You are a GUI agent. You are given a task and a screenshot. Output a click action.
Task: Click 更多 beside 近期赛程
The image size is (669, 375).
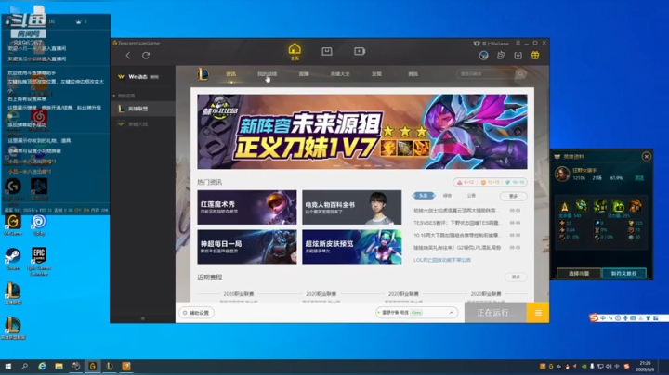coord(516,277)
